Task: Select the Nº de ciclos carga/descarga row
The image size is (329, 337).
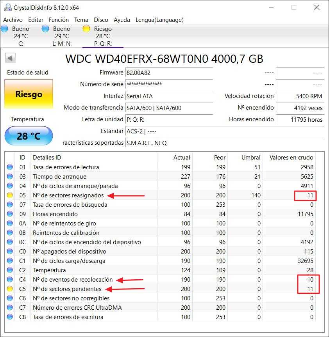Action: tap(160, 261)
